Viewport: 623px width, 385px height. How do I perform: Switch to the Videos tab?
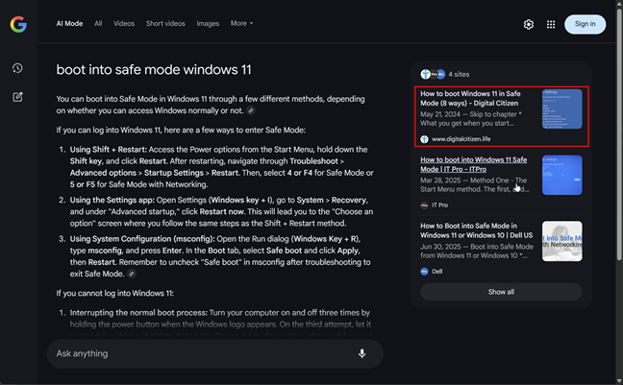124,23
